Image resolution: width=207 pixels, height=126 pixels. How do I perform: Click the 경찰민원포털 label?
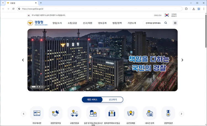coord(55,123)
